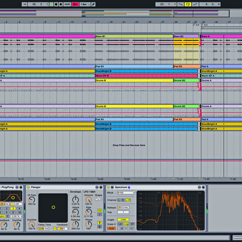242x242 pixels.
Task: Toggle Flanger device activator power button
Action: click(29, 187)
